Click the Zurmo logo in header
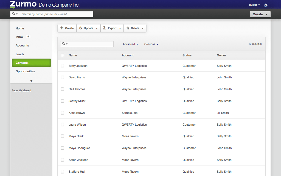 23,5
